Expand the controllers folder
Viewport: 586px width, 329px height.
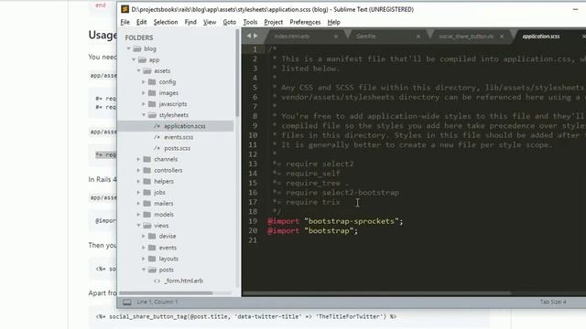pyautogui.click(x=138, y=170)
